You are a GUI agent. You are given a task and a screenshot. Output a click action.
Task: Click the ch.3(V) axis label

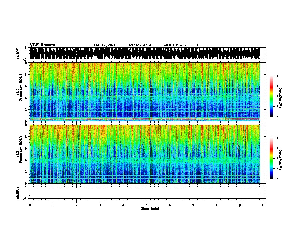[18, 193]
